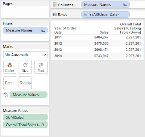Open the Automatic mark type dropdown
Viewport: 145px width, 137px height.
tap(25, 55)
